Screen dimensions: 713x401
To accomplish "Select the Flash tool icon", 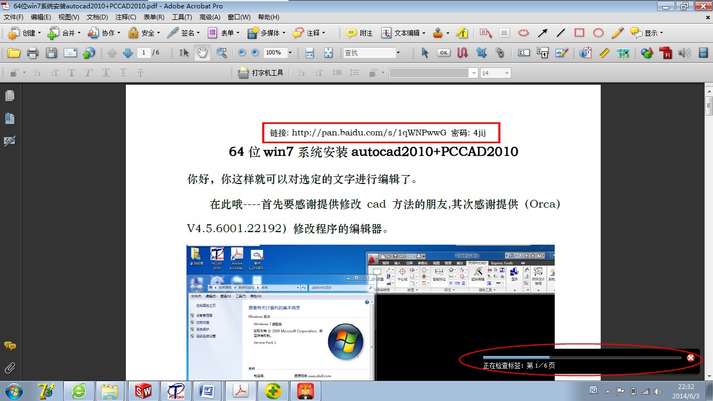I will tap(665, 53).
